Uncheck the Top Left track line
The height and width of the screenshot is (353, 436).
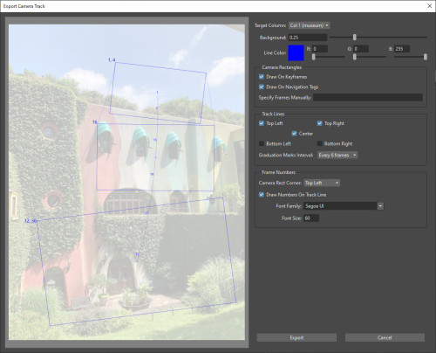262,123
